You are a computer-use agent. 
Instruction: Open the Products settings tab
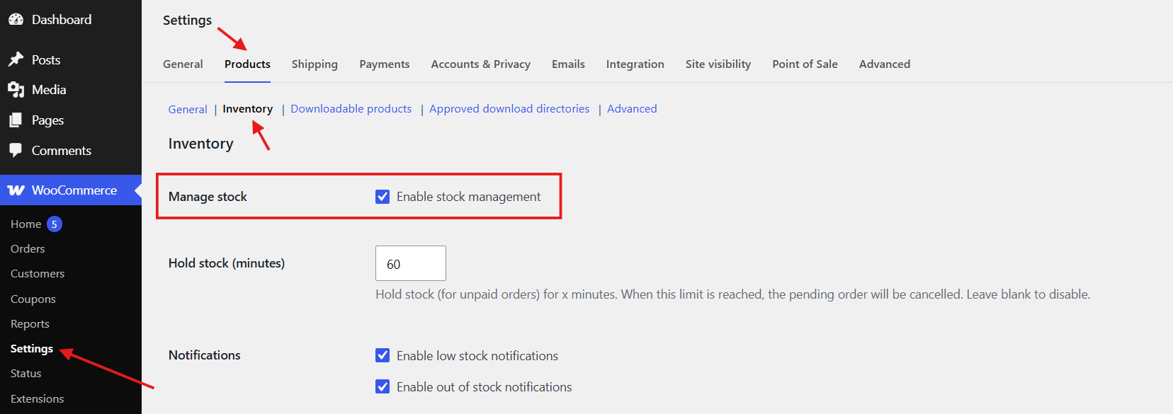pyautogui.click(x=247, y=64)
